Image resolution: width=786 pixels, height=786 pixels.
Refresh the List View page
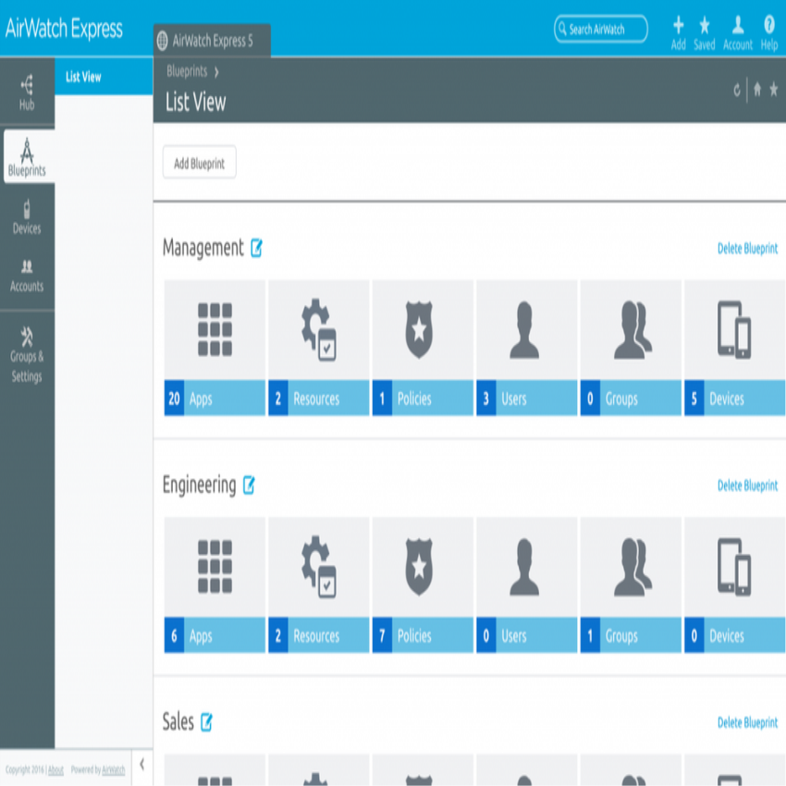(x=735, y=92)
